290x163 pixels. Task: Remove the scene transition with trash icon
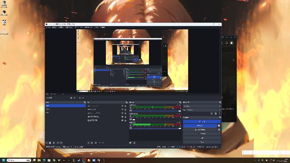[215, 114]
